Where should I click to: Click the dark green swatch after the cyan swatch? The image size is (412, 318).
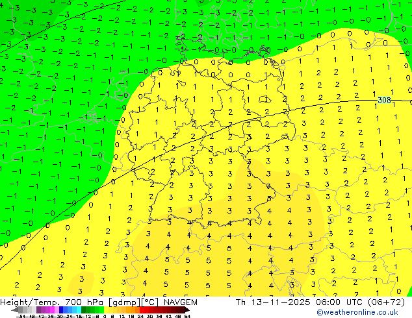83,310
